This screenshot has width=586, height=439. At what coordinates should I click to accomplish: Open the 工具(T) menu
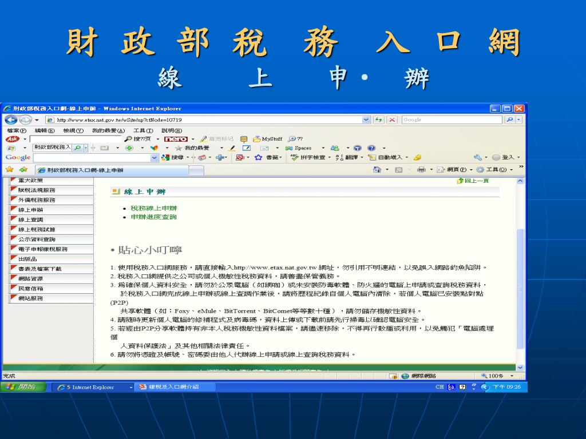(x=143, y=130)
